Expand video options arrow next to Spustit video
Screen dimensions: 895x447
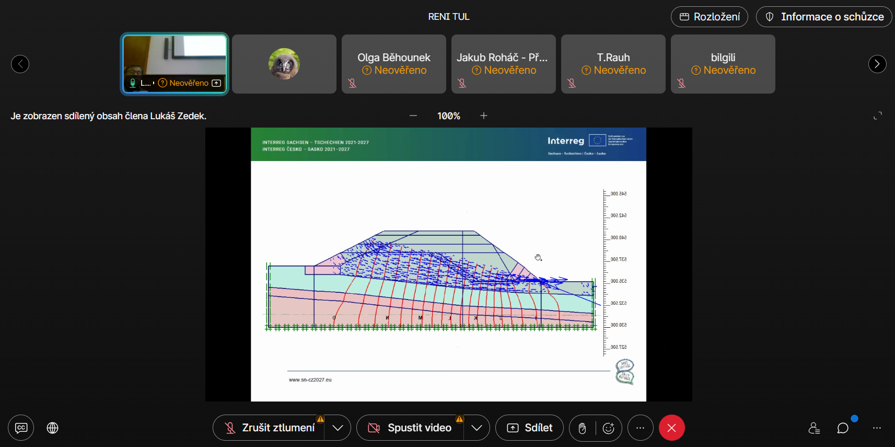(x=476, y=428)
